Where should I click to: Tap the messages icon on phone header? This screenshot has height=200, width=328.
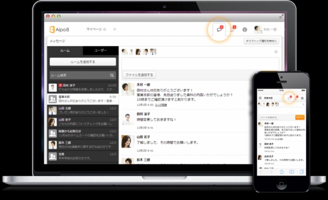point(289,98)
